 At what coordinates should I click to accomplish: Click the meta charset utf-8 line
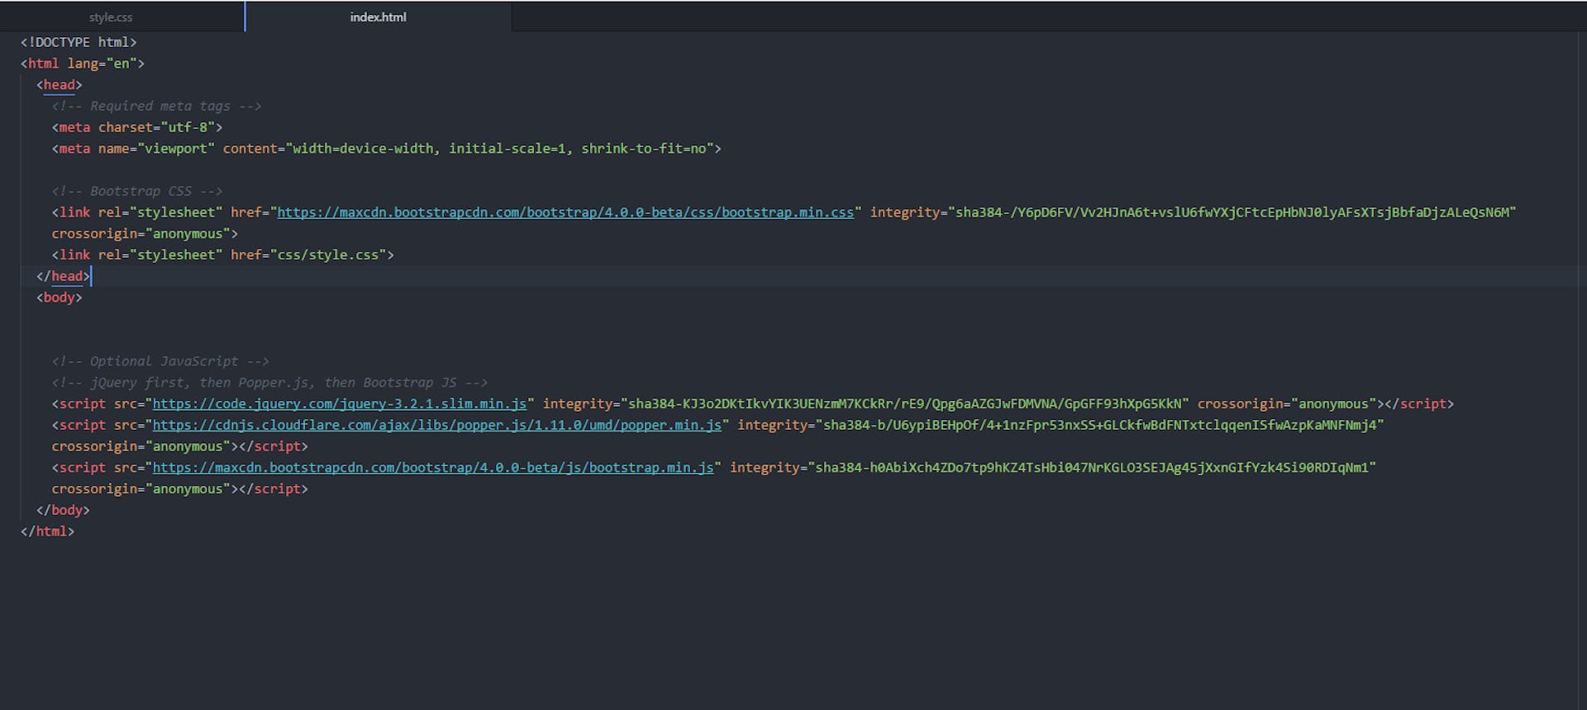click(137, 127)
